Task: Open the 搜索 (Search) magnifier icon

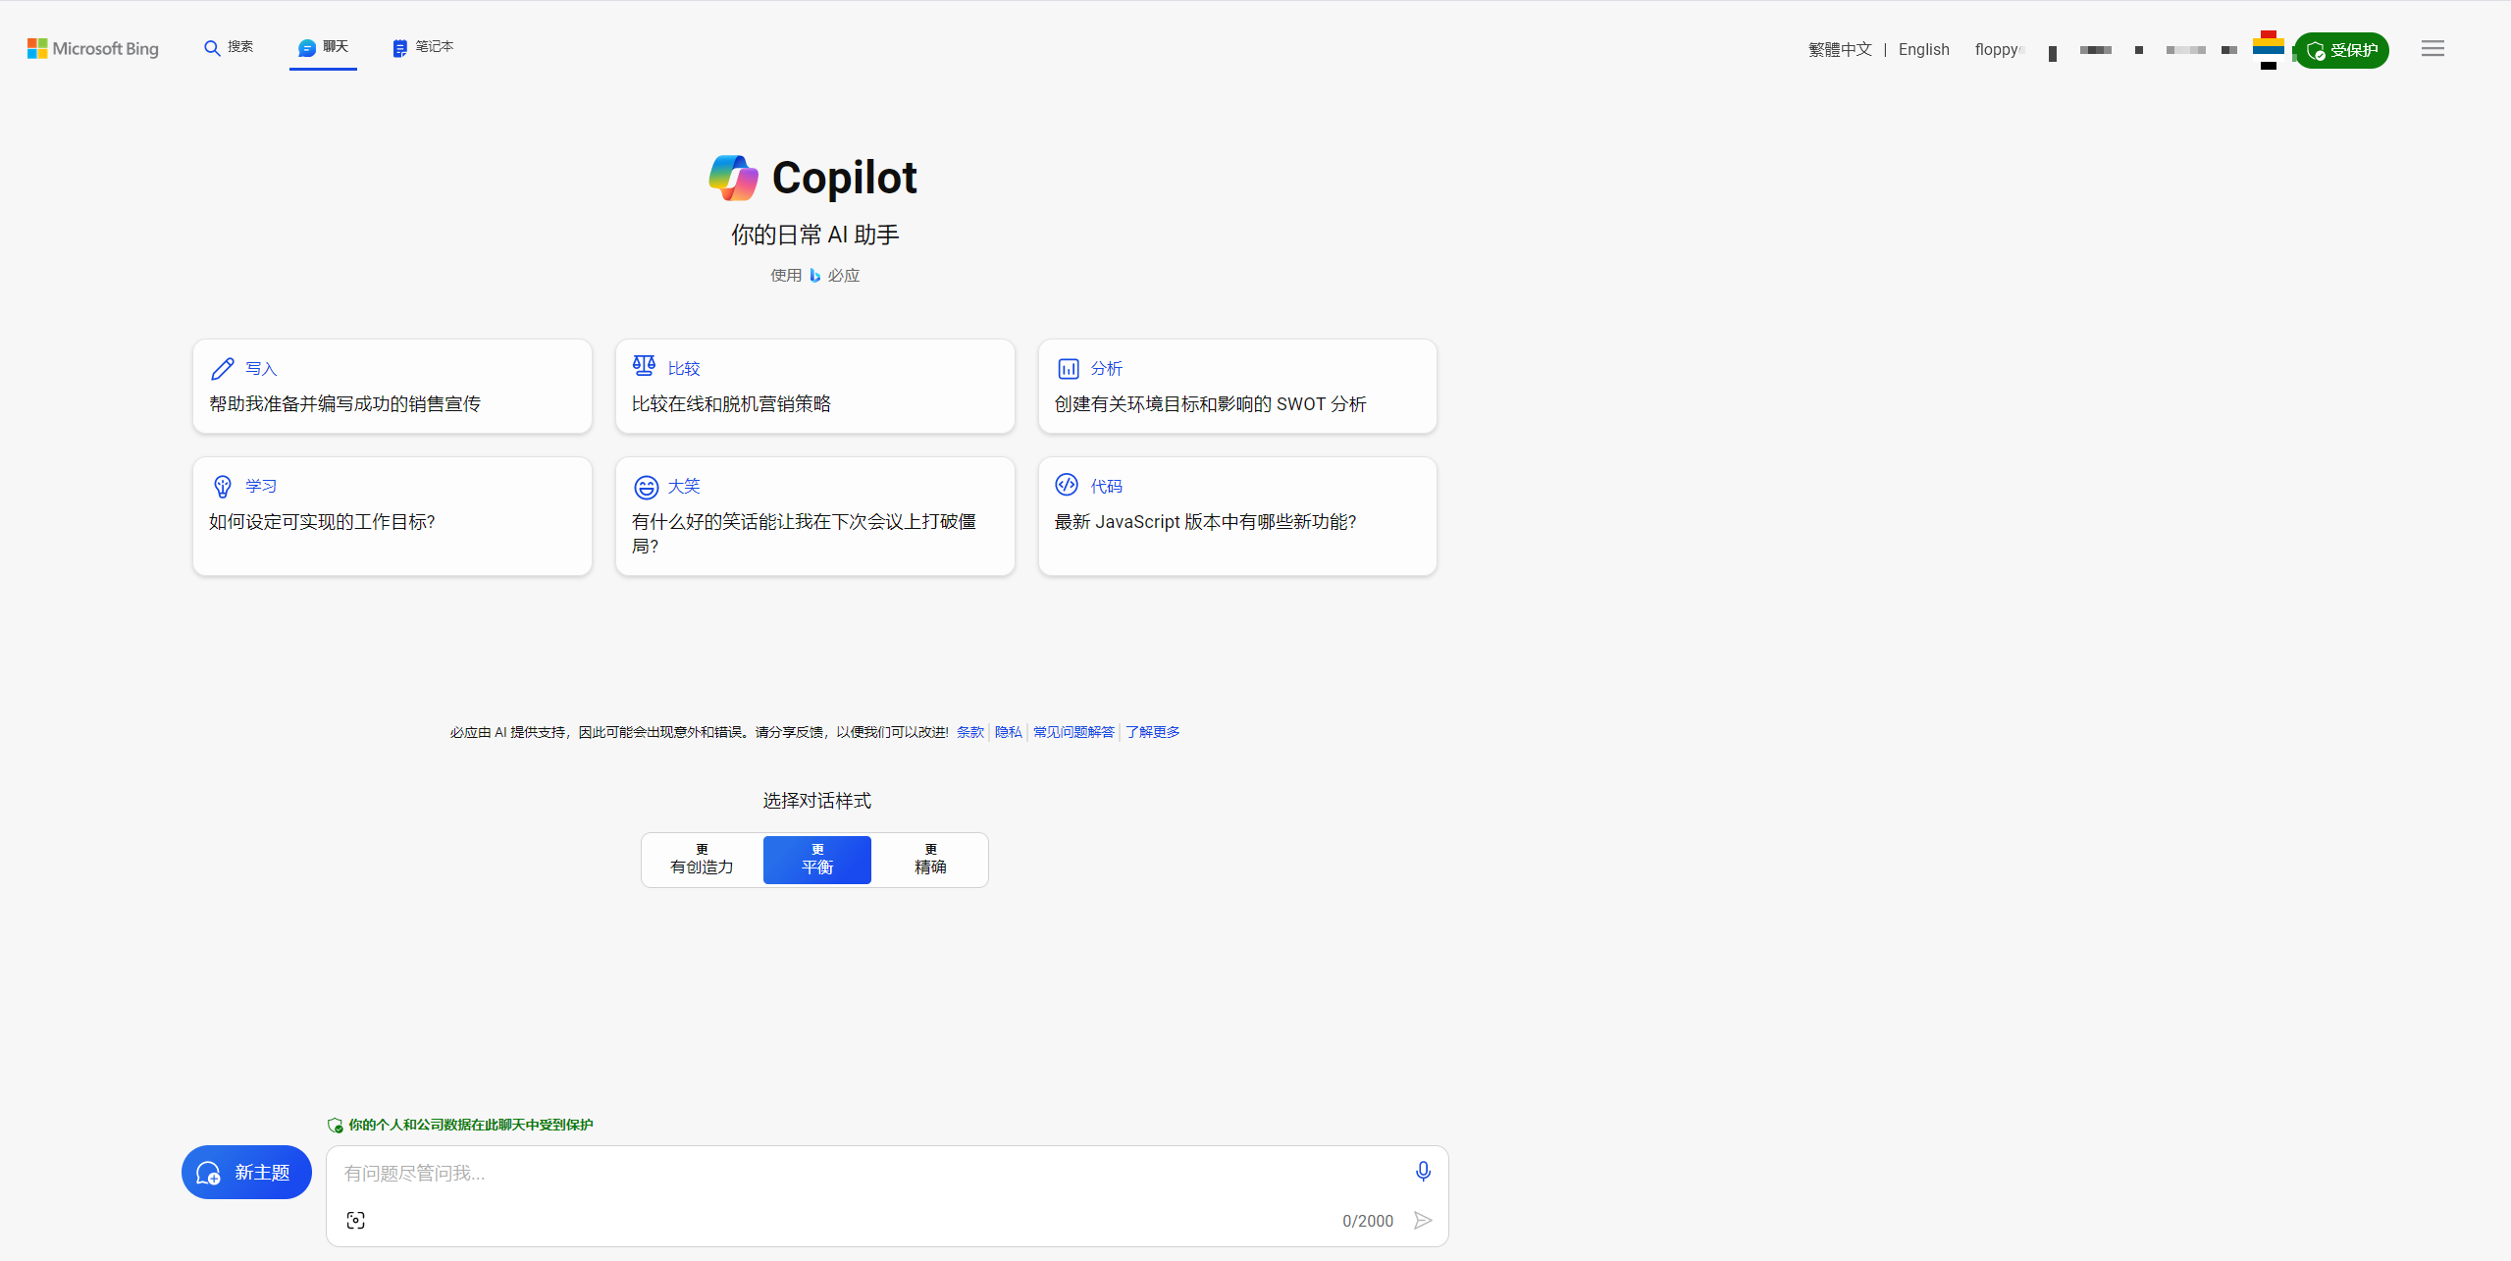Action: point(211,46)
